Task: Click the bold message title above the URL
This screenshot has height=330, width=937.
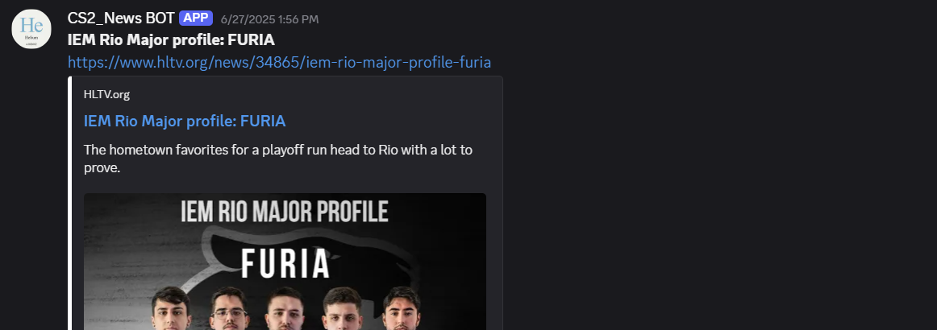Action: 171,39
